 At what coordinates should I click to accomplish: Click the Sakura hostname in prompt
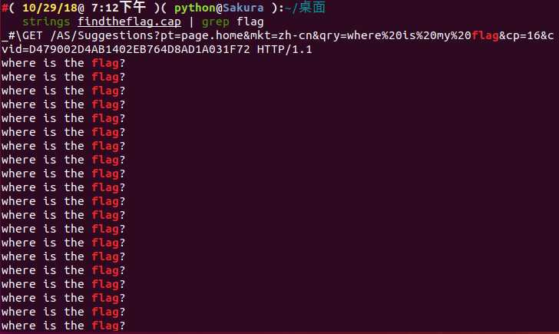coord(243,8)
